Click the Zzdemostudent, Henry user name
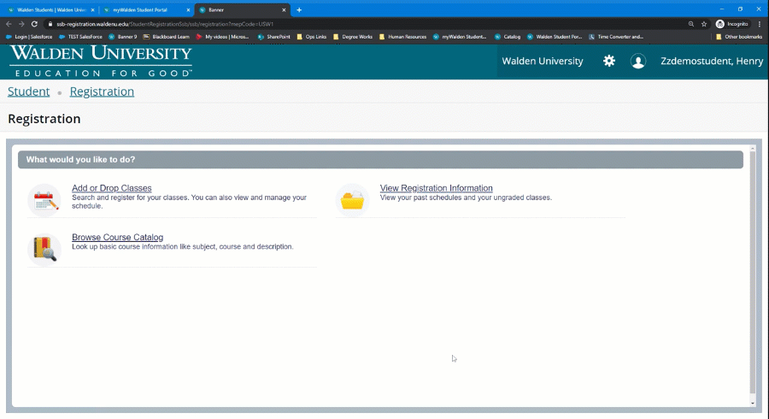Screen dimensions: 769x419 tap(712, 61)
